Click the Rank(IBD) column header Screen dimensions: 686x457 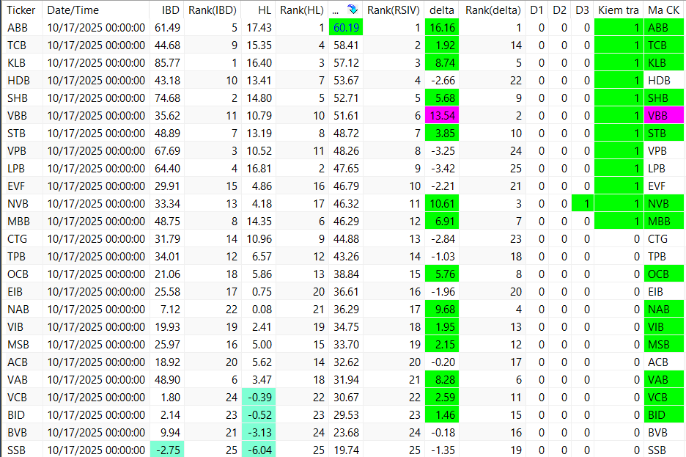point(213,10)
